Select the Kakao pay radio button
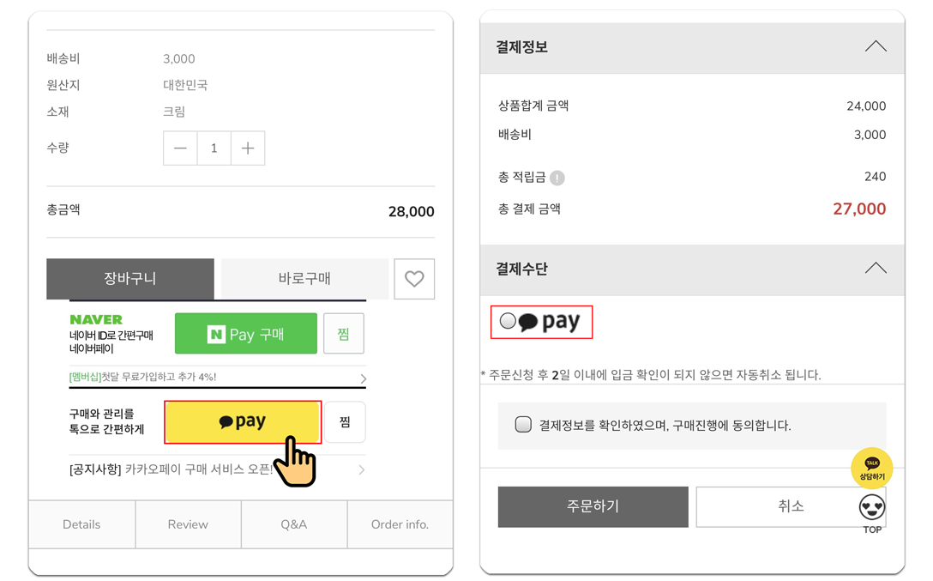 (x=508, y=322)
